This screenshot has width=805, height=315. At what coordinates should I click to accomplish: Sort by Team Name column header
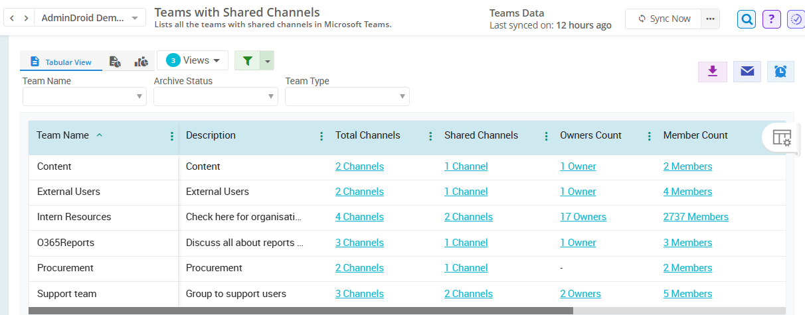(x=62, y=135)
